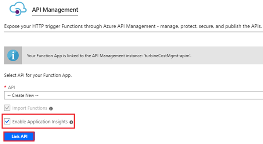The width and height of the screenshot is (263, 144).
Task: Click the 'Expose your HTTP trigger Functions' description
Action: pyautogui.click(x=133, y=26)
